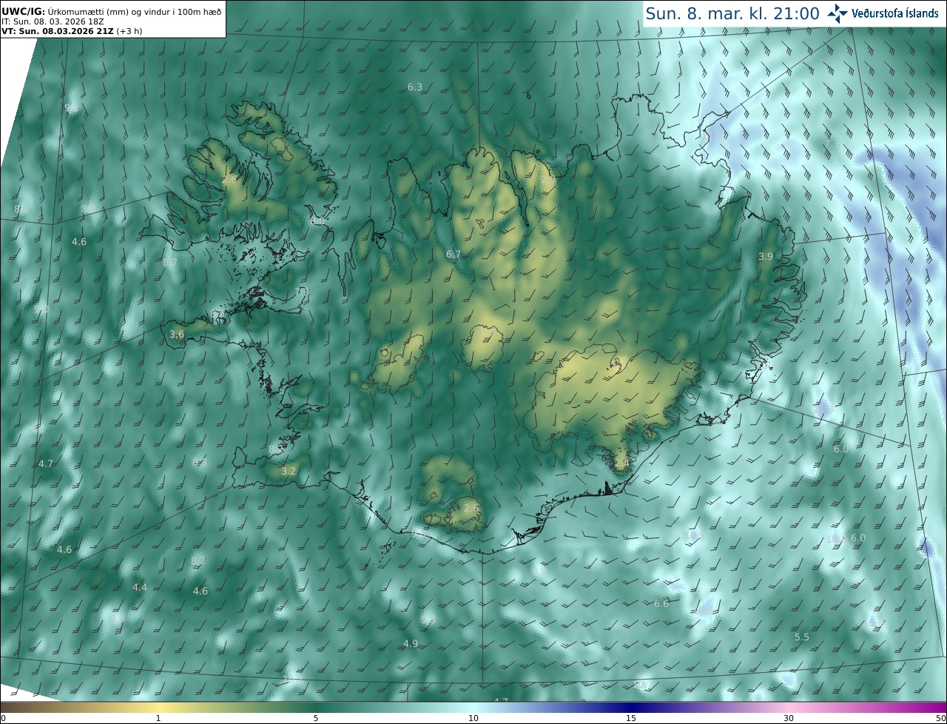
Task: Click the colorbar tick label 50
Action: [941, 719]
